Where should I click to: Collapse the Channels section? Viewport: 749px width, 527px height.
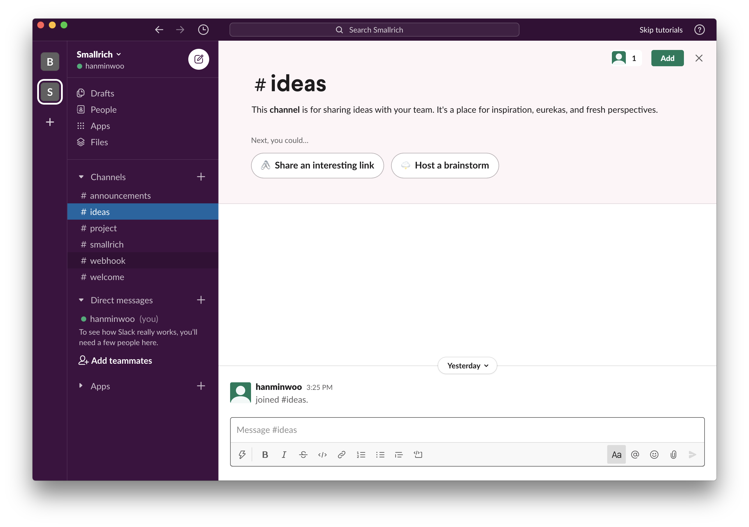click(81, 177)
